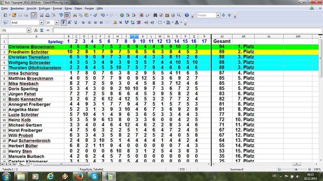Open the Gallery icon

point(167,15)
